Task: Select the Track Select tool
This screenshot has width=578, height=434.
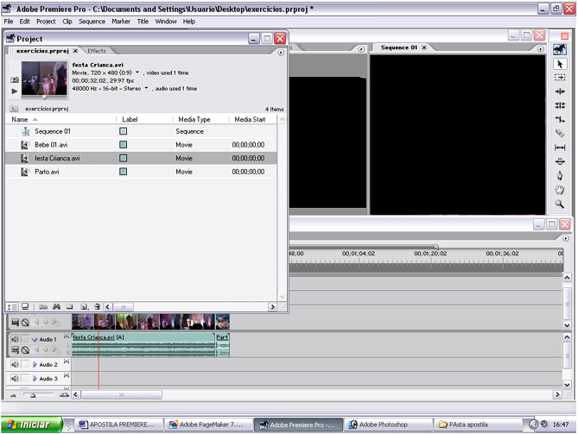Action: (560, 78)
